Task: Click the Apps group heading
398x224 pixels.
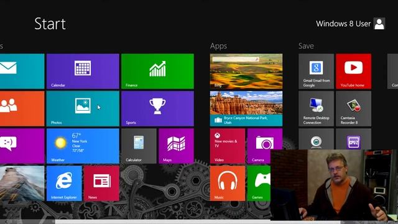Action: click(x=218, y=46)
